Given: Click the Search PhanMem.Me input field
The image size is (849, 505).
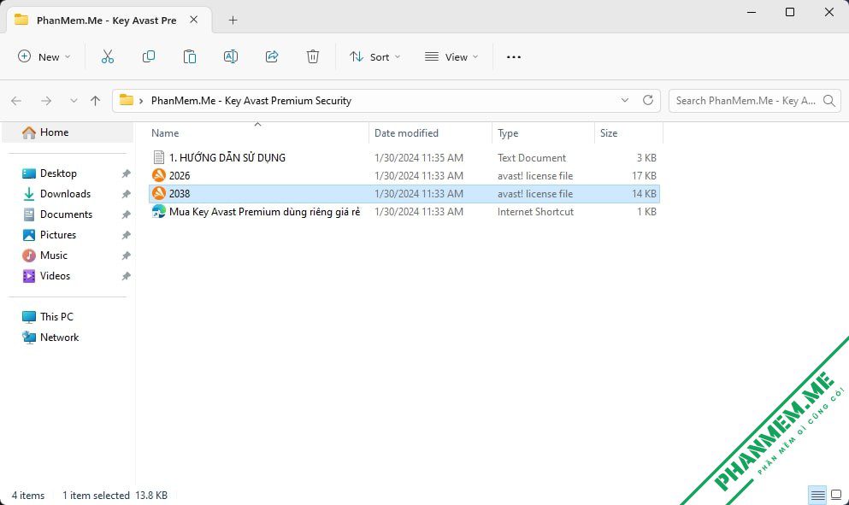Looking at the screenshot, I should coord(746,101).
